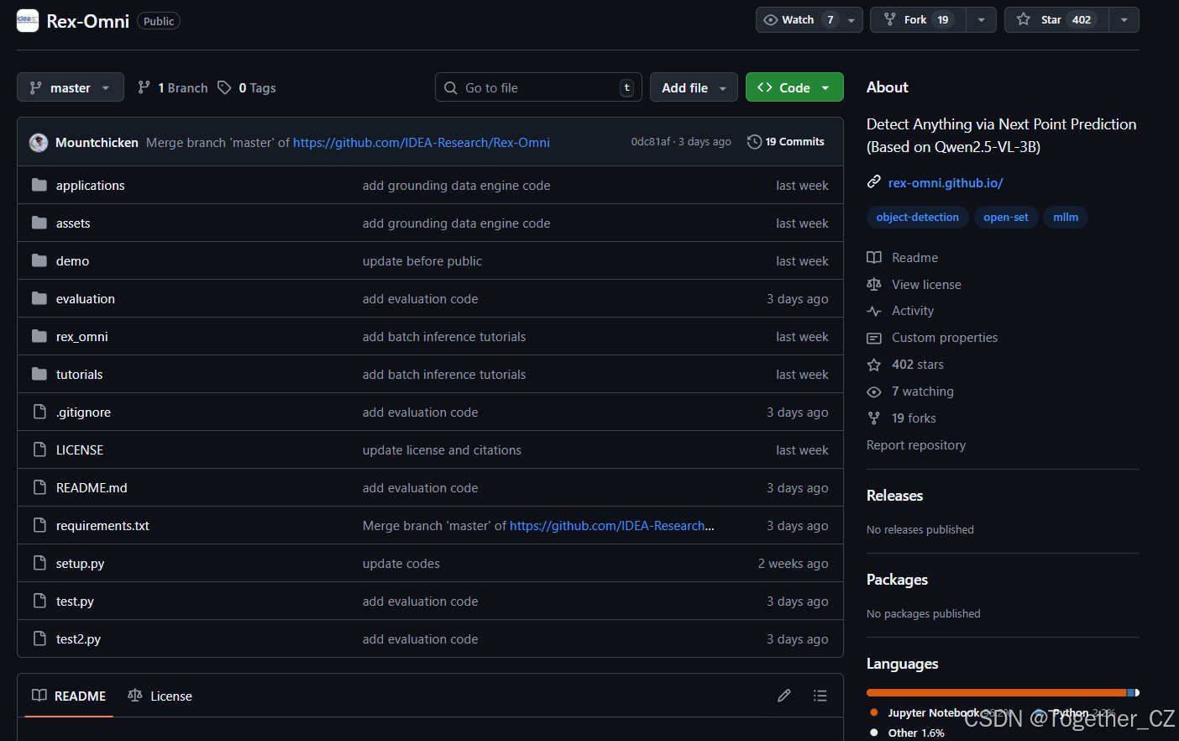Click the test2.py file icon
Image resolution: width=1179 pixels, height=741 pixels.
39,639
